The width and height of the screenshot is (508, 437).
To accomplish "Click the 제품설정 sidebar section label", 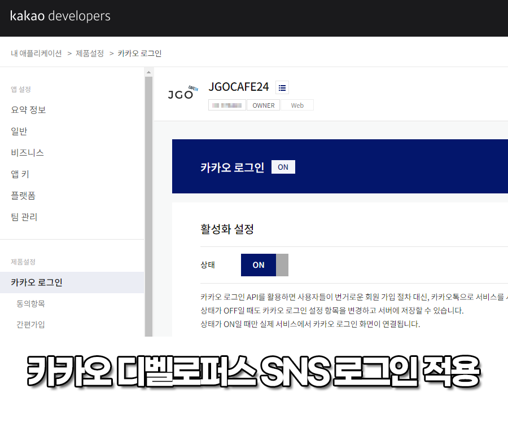I will click(23, 262).
